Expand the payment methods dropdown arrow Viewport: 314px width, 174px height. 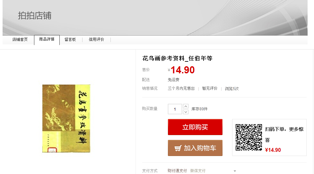click(x=235, y=171)
